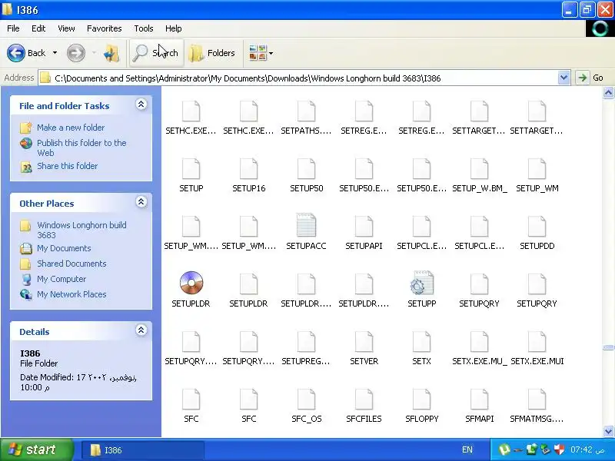Collapse the File and Folder Tasks panel

(x=141, y=104)
